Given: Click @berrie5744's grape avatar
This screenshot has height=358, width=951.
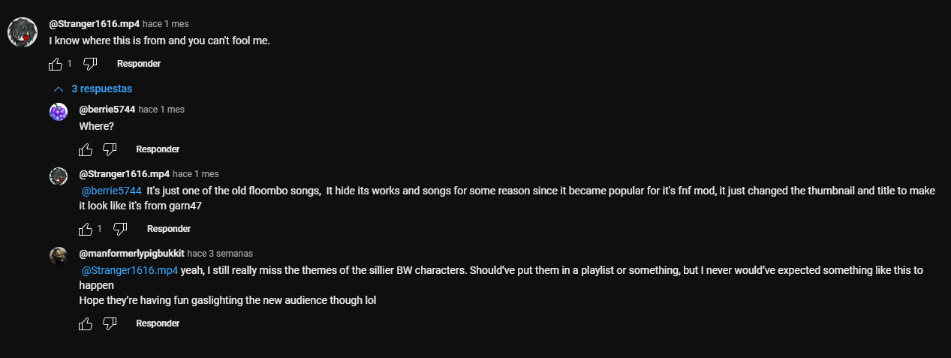Looking at the screenshot, I should (59, 112).
